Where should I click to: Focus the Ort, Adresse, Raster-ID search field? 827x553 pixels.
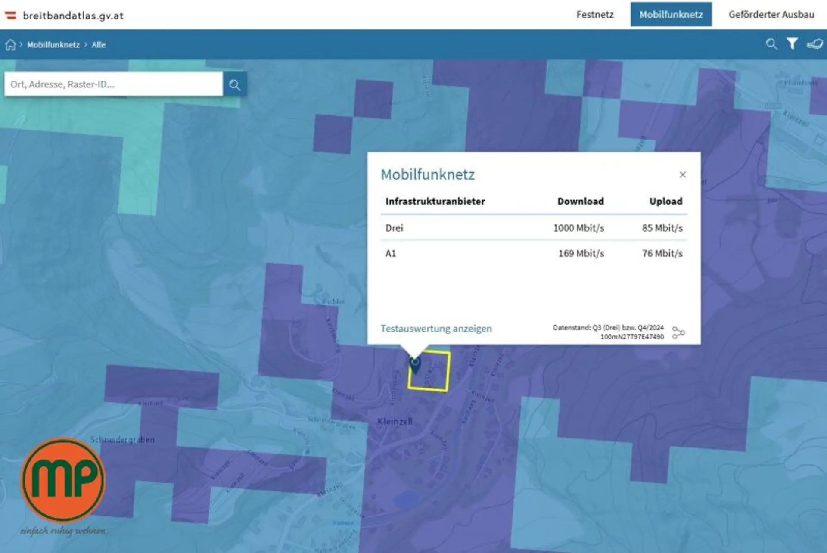pyautogui.click(x=114, y=84)
